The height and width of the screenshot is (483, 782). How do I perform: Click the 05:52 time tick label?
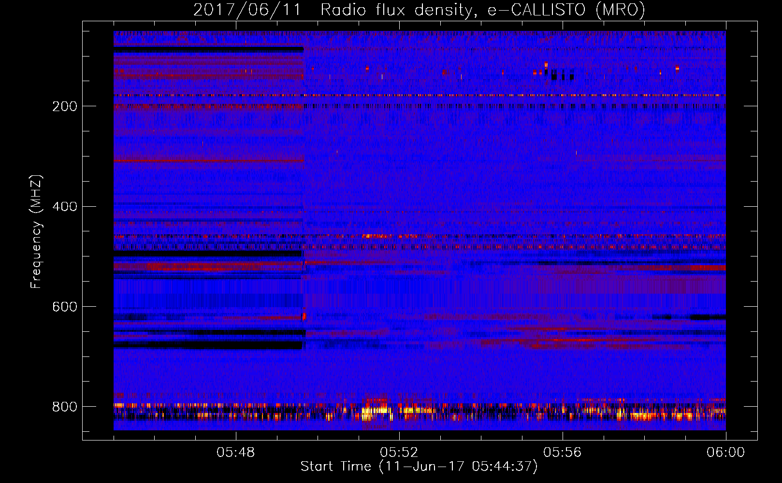[399, 453]
